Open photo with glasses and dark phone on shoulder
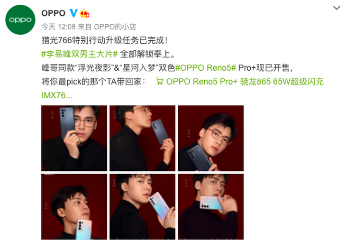This screenshot has height=242, width=346. [x=211, y=139]
